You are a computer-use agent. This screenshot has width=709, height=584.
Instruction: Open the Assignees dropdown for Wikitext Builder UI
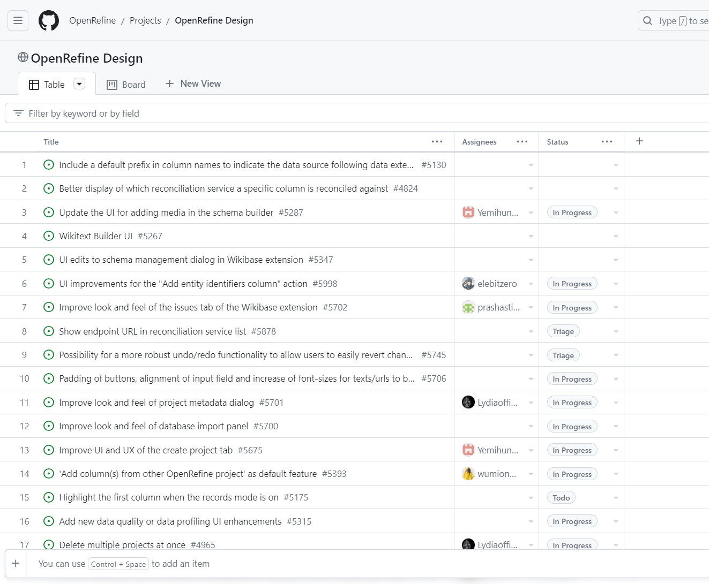point(531,236)
